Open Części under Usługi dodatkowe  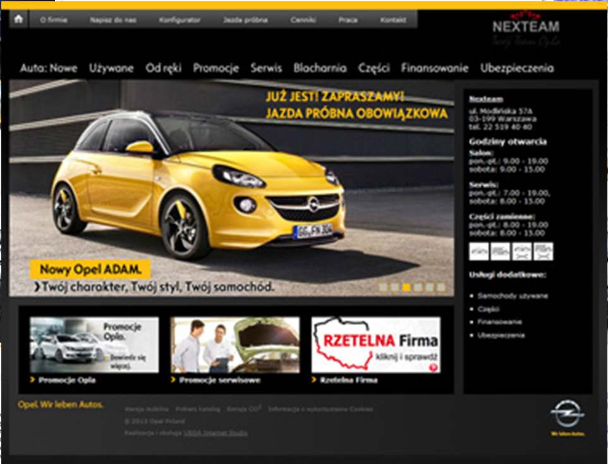click(x=489, y=309)
